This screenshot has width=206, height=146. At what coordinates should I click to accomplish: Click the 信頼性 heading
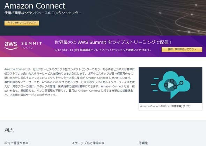[x=143, y=143]
